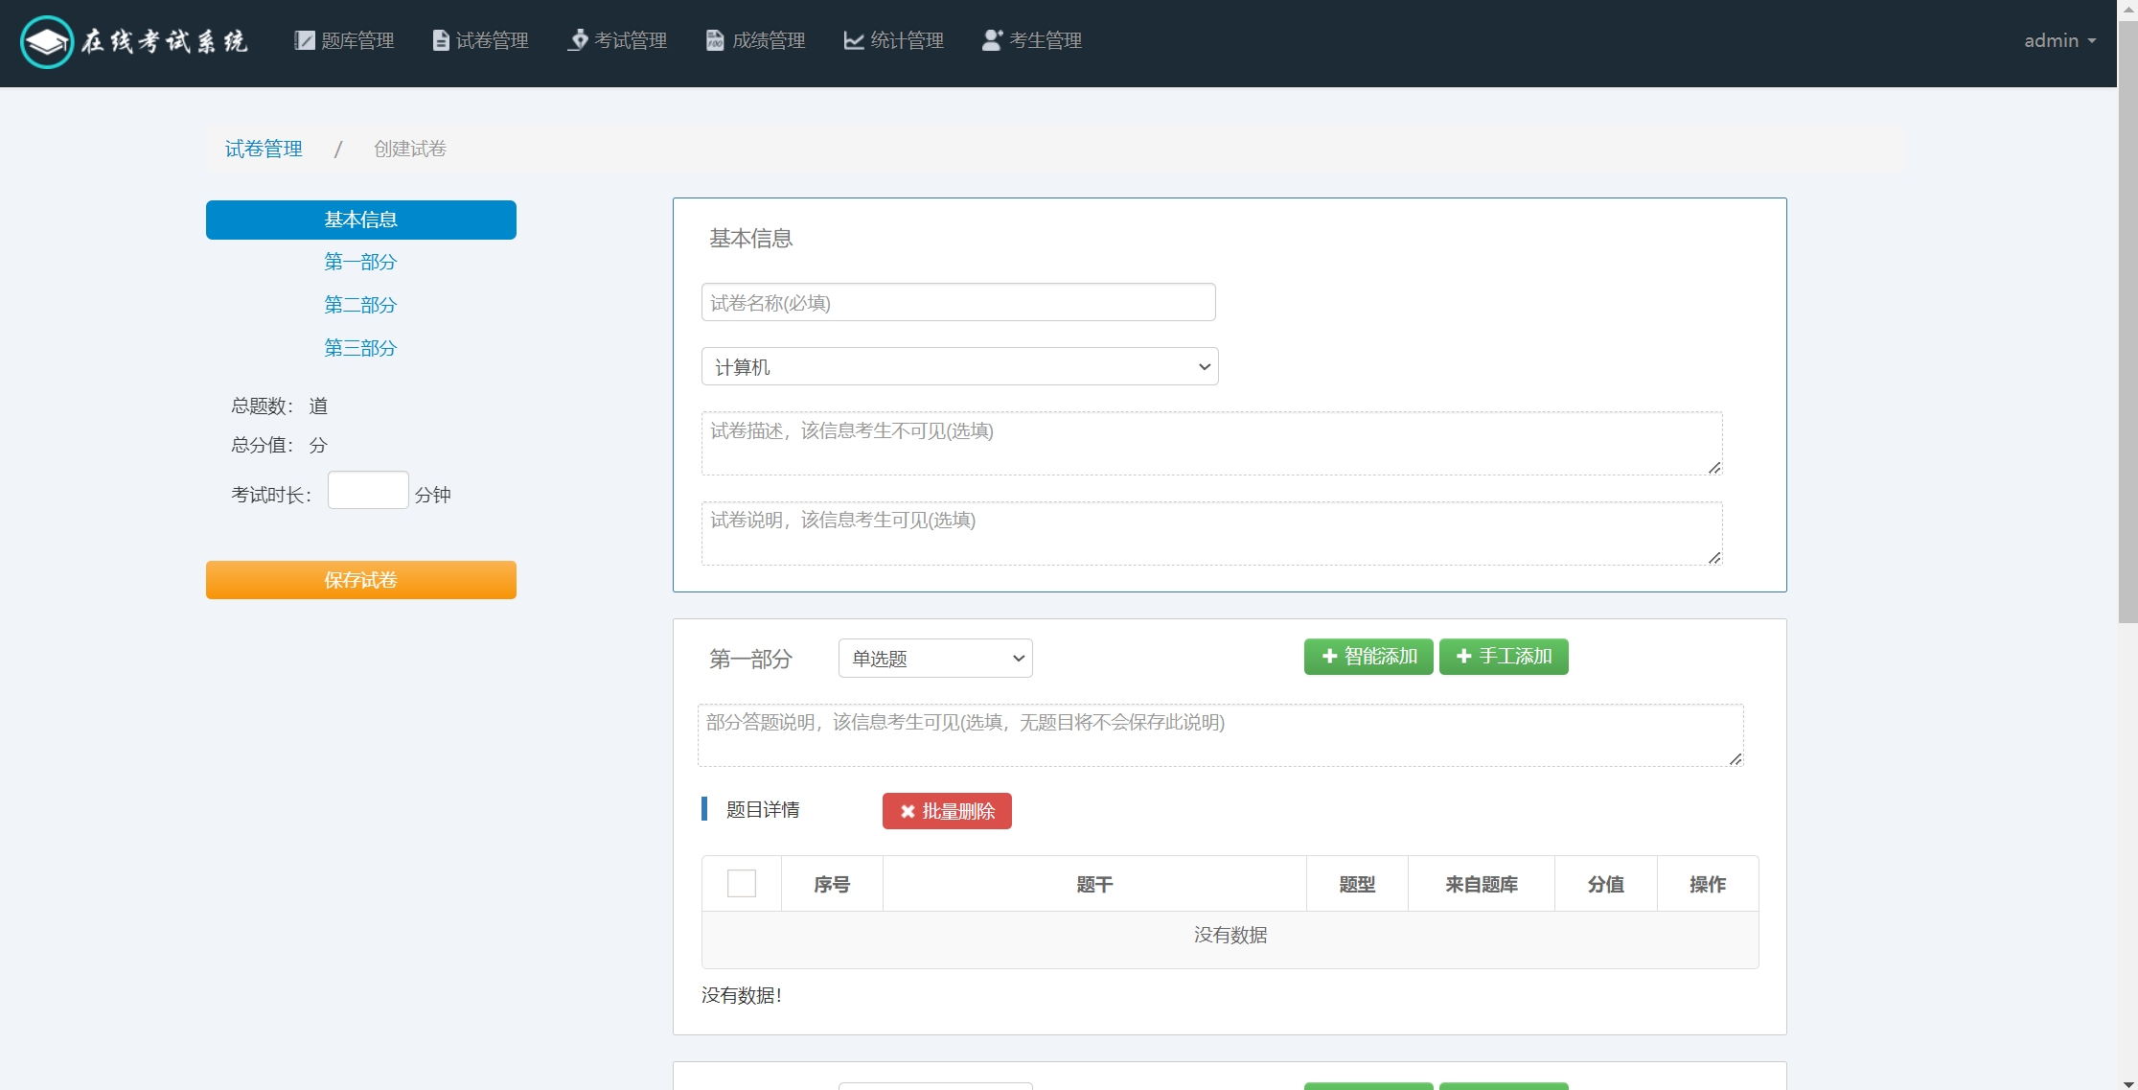Click the 分值 column header

pyautogui.click(x=1606, y=884)
